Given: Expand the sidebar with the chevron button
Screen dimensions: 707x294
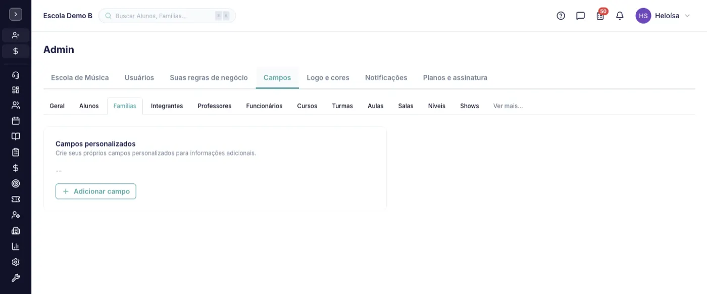Looking at the screenshot, I should pyautogui.click(x=16, y=14).
